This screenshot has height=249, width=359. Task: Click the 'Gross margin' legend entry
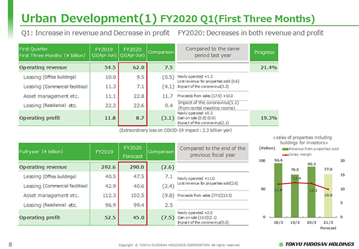point(297,155)
